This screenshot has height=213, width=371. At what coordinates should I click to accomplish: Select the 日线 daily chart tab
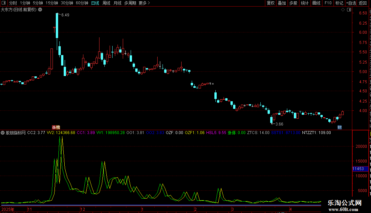[95, 3]
